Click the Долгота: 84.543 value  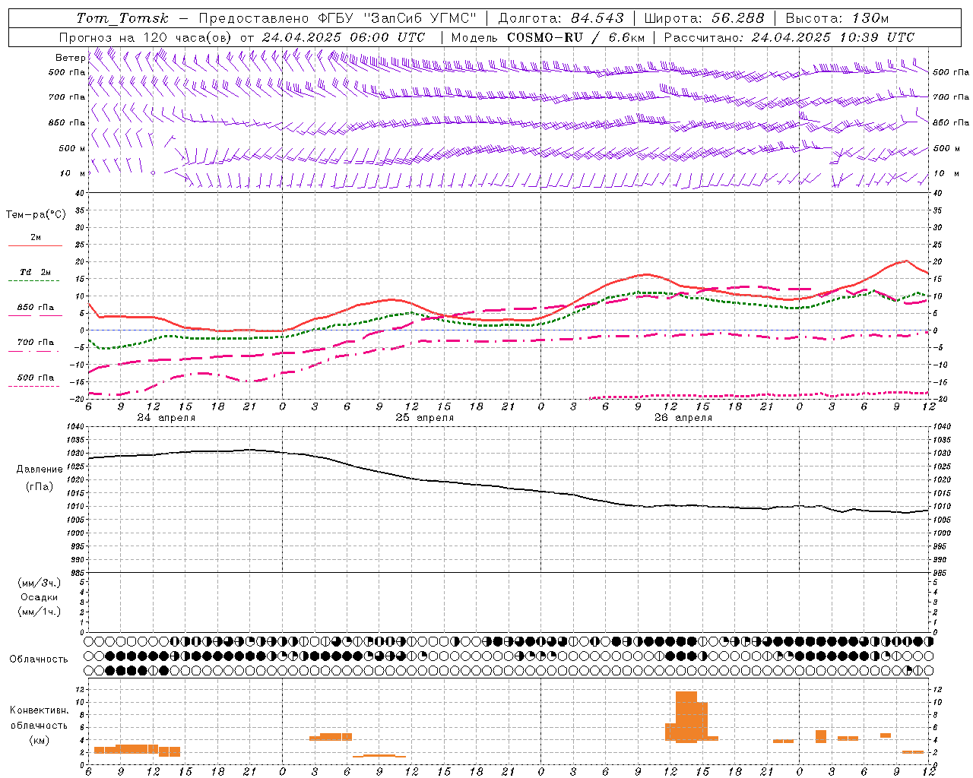561,18
